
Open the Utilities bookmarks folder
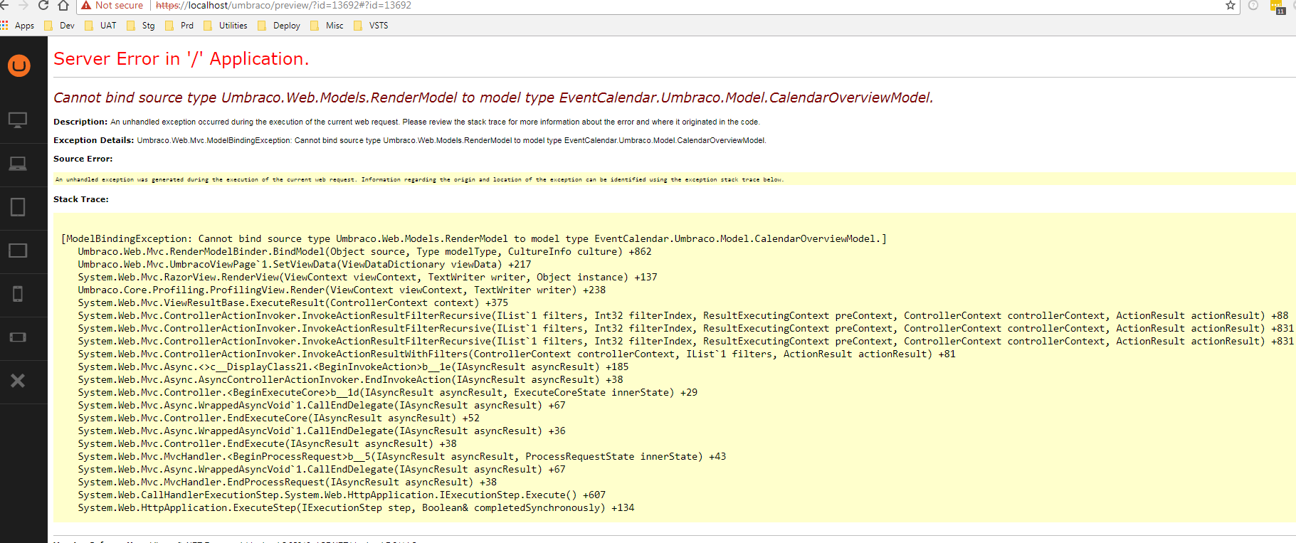tap(226, 26)
